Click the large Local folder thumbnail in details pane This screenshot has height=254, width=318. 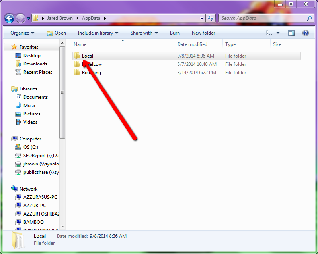pyautogui.click(x=18, y=240)
